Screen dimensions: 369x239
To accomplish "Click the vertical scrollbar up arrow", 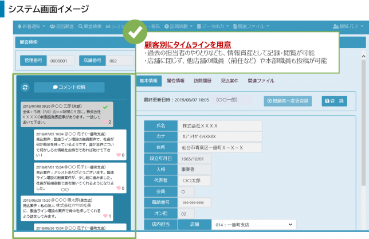I will click(363, 56).
